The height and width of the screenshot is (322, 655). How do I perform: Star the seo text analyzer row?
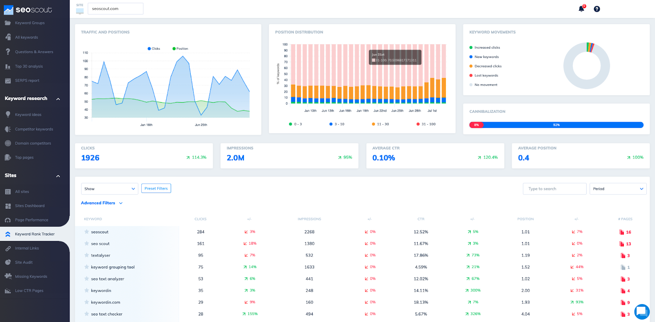[86, 279]
